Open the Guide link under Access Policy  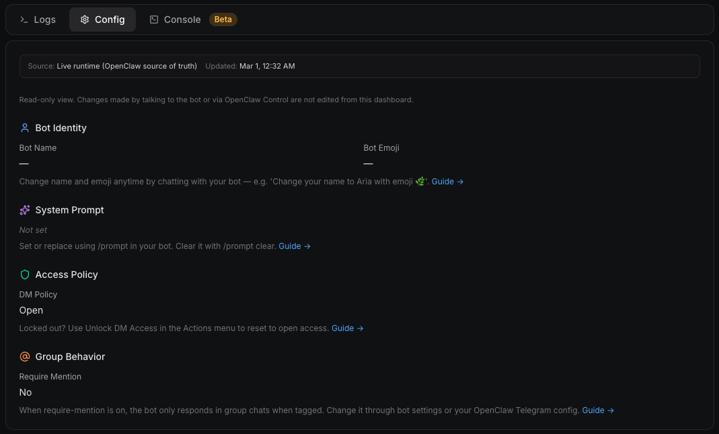click(x=343, y=328)
